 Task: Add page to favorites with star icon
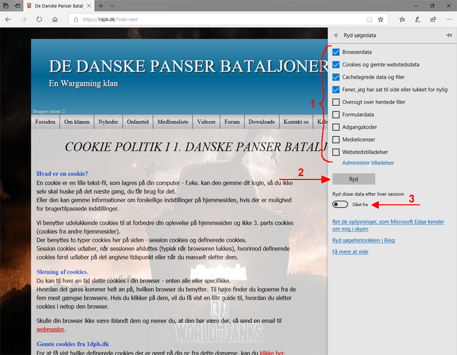[380, 19]
